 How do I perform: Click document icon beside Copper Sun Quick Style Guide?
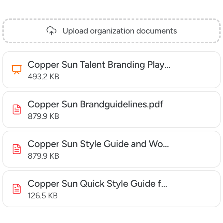pyautogui.click(x=17, y=189)
